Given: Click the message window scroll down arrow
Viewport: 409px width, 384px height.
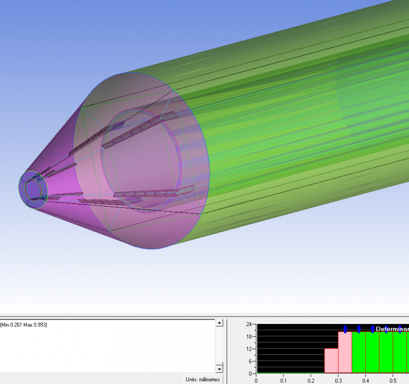Looking at the screenshot, I should pyautogui.click(x=219, y=369).
